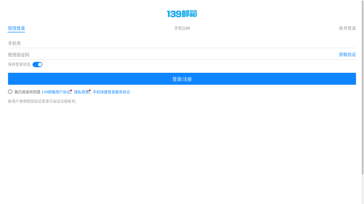Image resolution: width=364 pixels, height=204 pixels.
Task: Focus the 手机号 input field
Action: coord(182,43)
